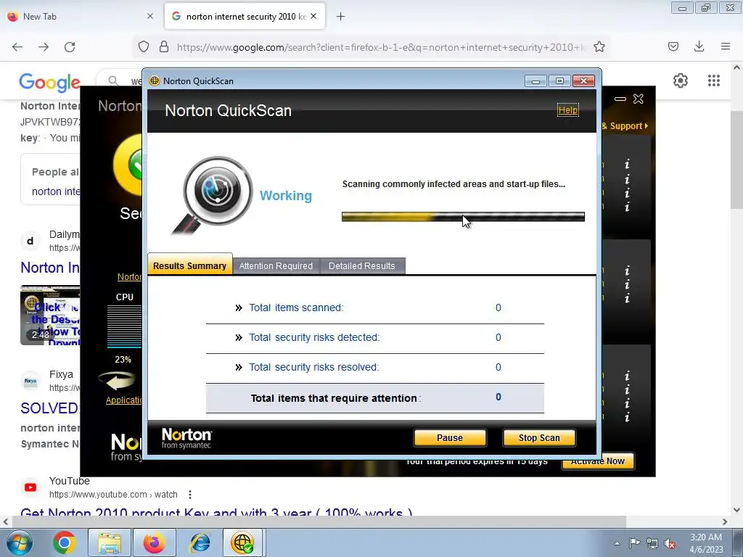The image size is (743, 557).
Task: Close the norton internet security search tab
Action: (x=313, y=16)
